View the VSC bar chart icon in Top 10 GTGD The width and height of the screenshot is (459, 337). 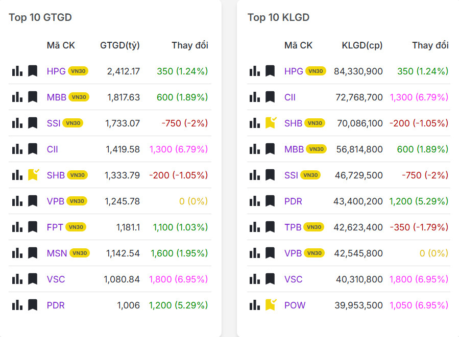[17, 279]
